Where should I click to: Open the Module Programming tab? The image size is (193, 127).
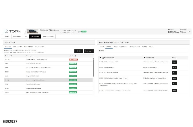pyautogui.click(x=120, y=47)
